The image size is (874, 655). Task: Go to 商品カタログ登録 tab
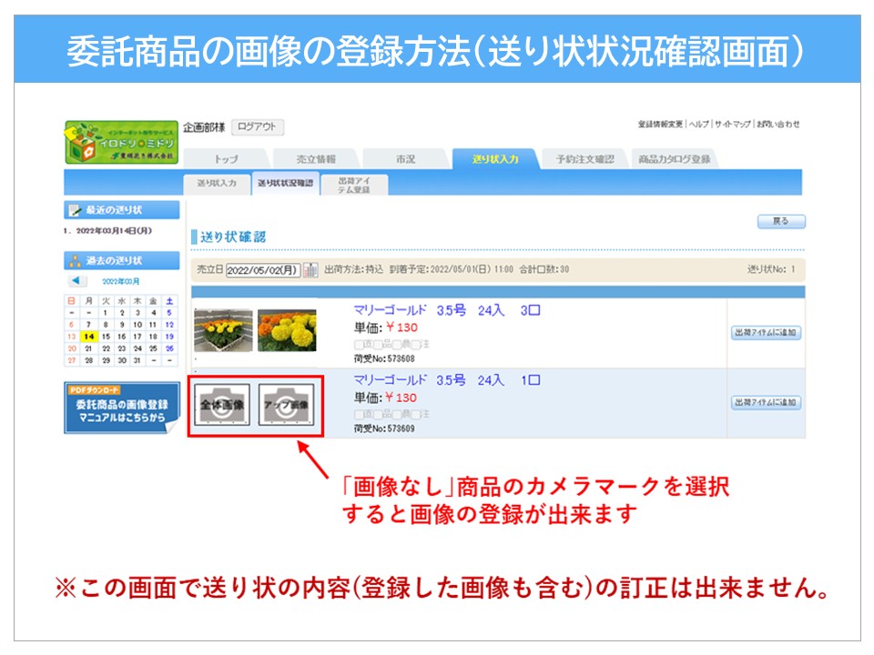(x=674, y=159)
